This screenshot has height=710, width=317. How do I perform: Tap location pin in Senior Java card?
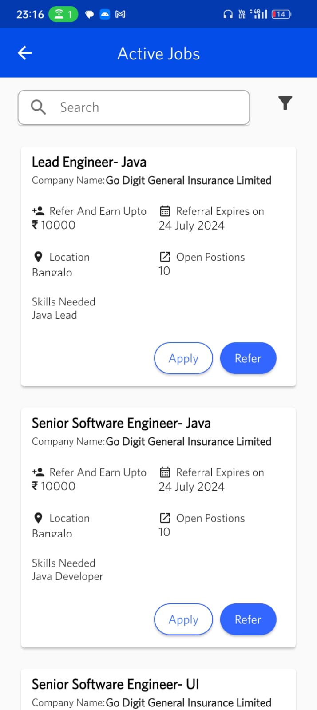(38, 518)
